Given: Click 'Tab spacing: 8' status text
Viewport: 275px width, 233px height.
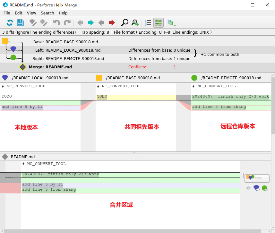Looking at the screenshot, I should click(95, 32).
